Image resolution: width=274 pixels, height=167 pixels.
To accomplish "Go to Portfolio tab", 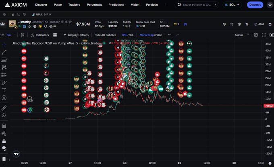I will 152,5.
